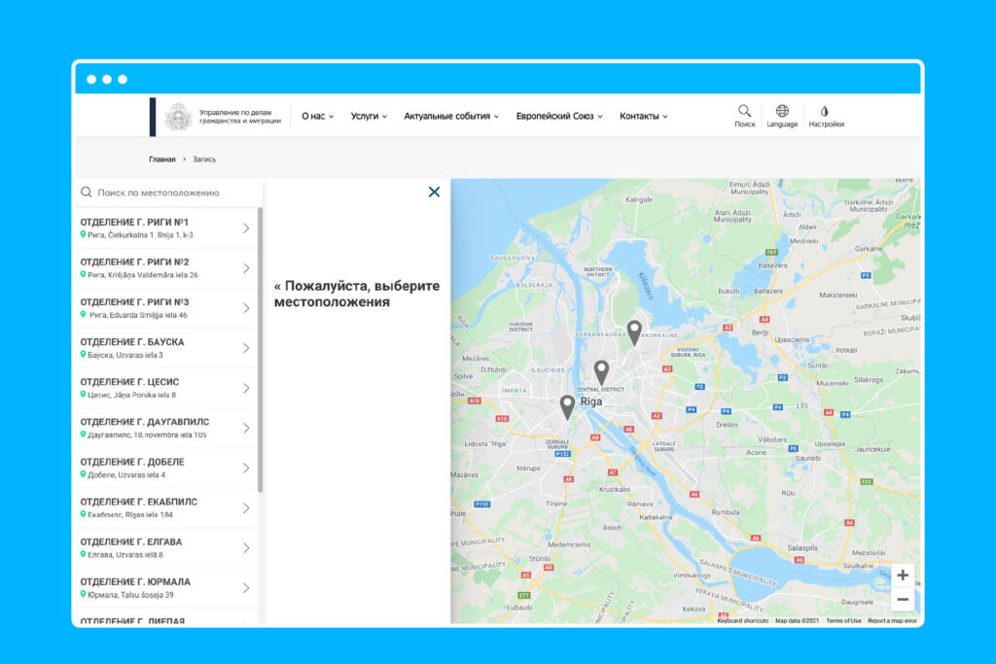Click the northernmost map pin near Čiekurkalns
The width and height of the screenshot is (996, 664).
click(x=634, y=332)
